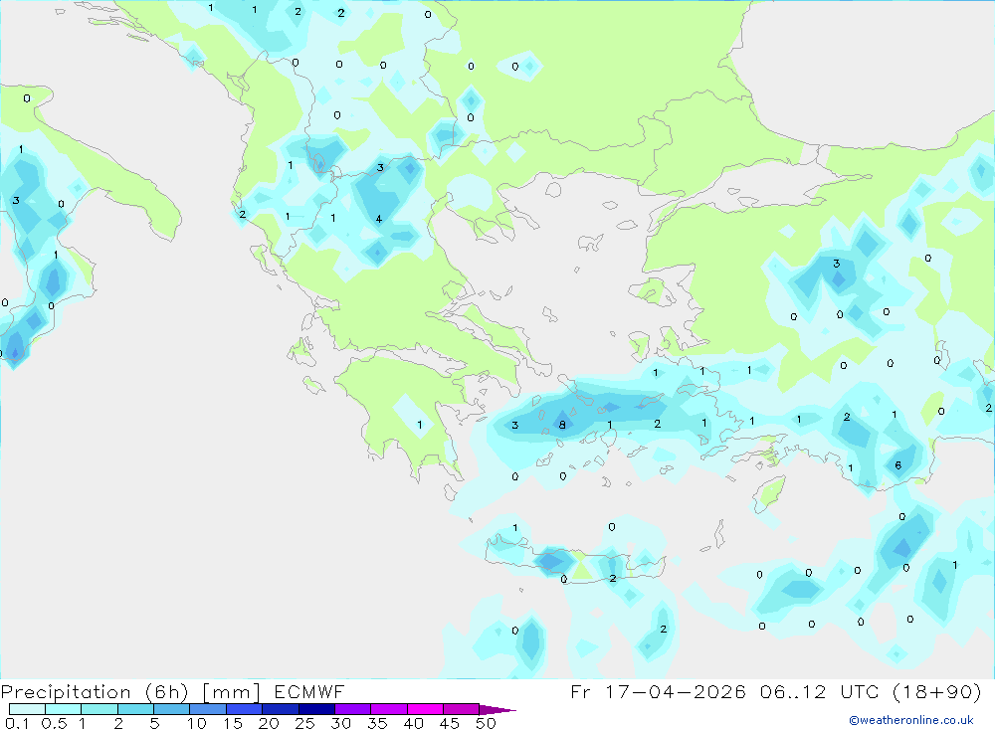Image resolution: width=995 pixels, height=729 pixels.
Task: Pick the 1–2 mm legend swatch
Action: [x=99, y=709]
